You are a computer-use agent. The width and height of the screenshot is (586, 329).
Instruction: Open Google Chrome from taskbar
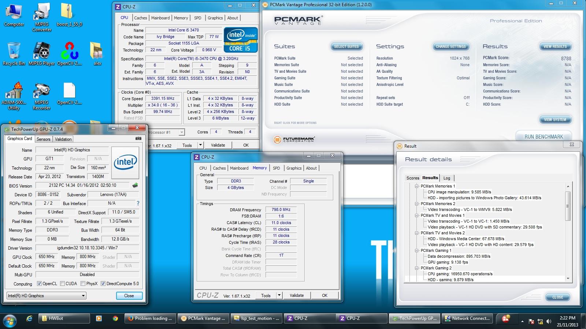115,318
